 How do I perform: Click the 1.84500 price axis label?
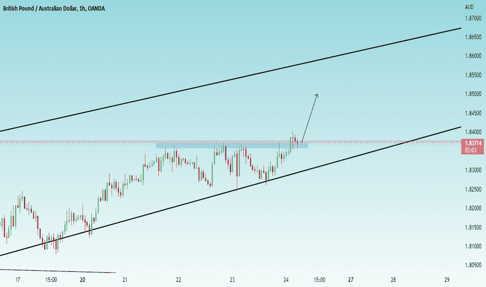(473, 113)
